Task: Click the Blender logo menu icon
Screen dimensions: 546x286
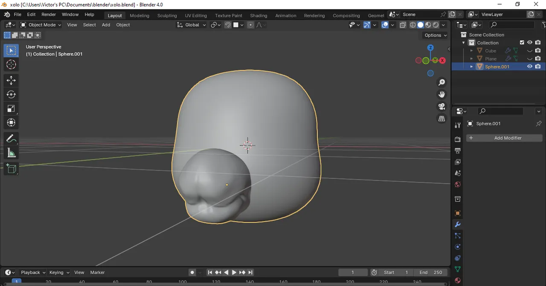Action: pyautogui.click(x=7, y=15)
